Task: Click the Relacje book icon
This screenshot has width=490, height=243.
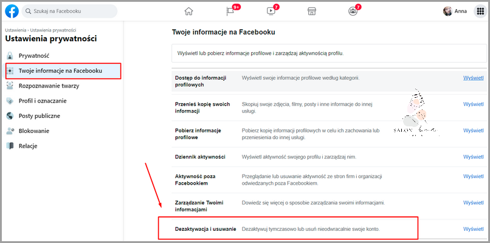Action: click(10, 146)
